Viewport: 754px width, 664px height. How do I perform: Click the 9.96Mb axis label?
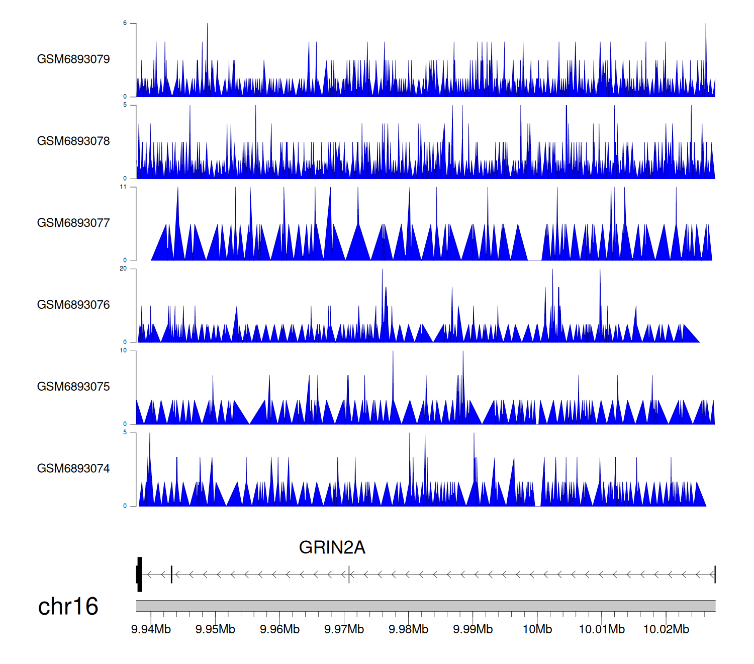pos(279,630)
